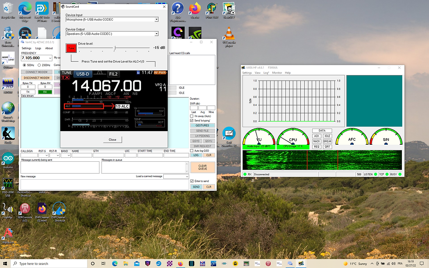
Task: Open the Alpha 4.0 desktop icon
Action: pos(8,236)
